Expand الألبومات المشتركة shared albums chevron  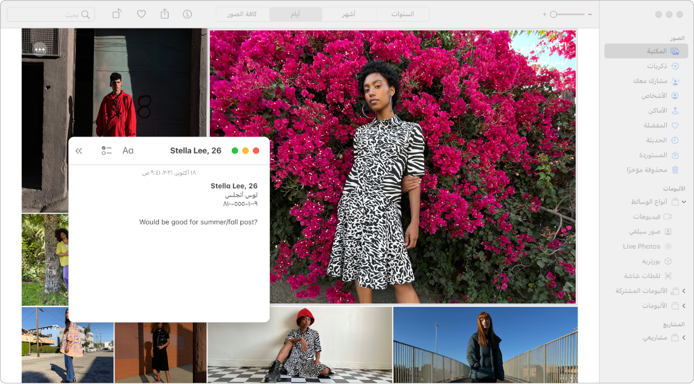(684, 291)
